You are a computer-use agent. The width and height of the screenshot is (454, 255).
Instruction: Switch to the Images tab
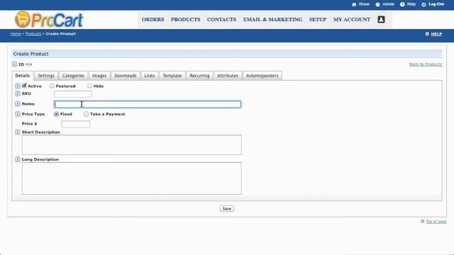point(99,76)
